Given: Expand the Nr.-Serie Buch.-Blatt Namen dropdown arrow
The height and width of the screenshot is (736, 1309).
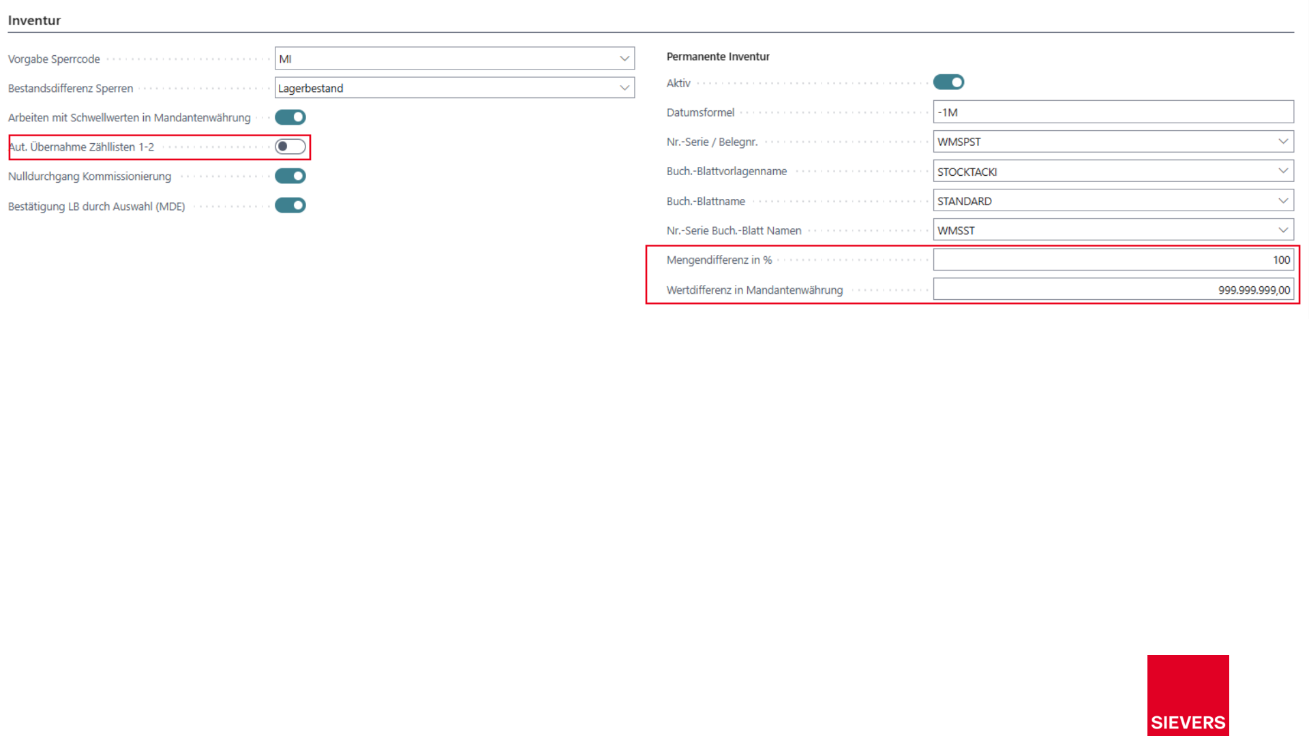Looking at the screenshot, I should pos(1283,230).
